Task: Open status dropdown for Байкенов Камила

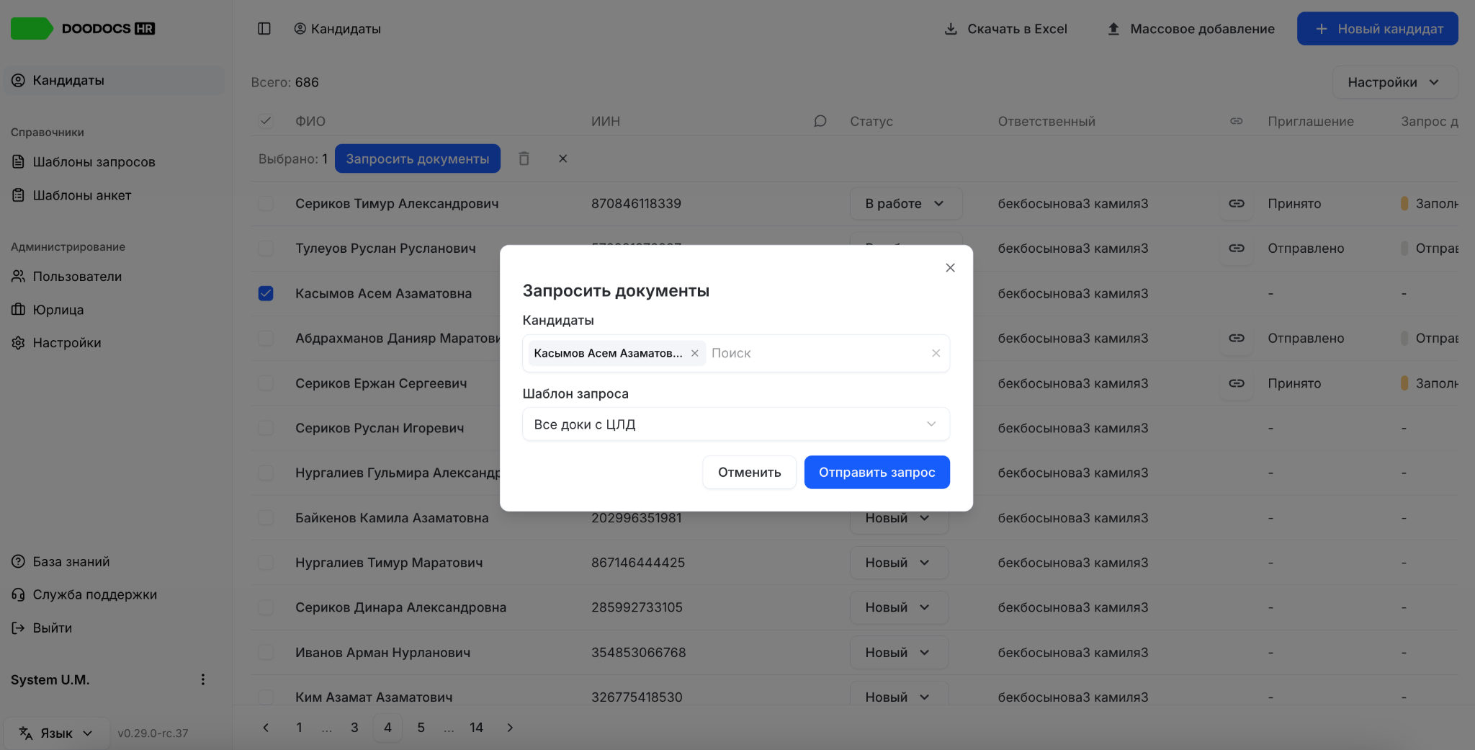Action: pos(898,518)
